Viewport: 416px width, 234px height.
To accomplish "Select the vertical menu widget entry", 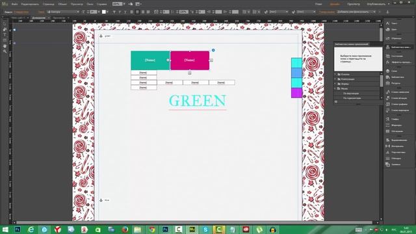I will click(x=351, y=94).
